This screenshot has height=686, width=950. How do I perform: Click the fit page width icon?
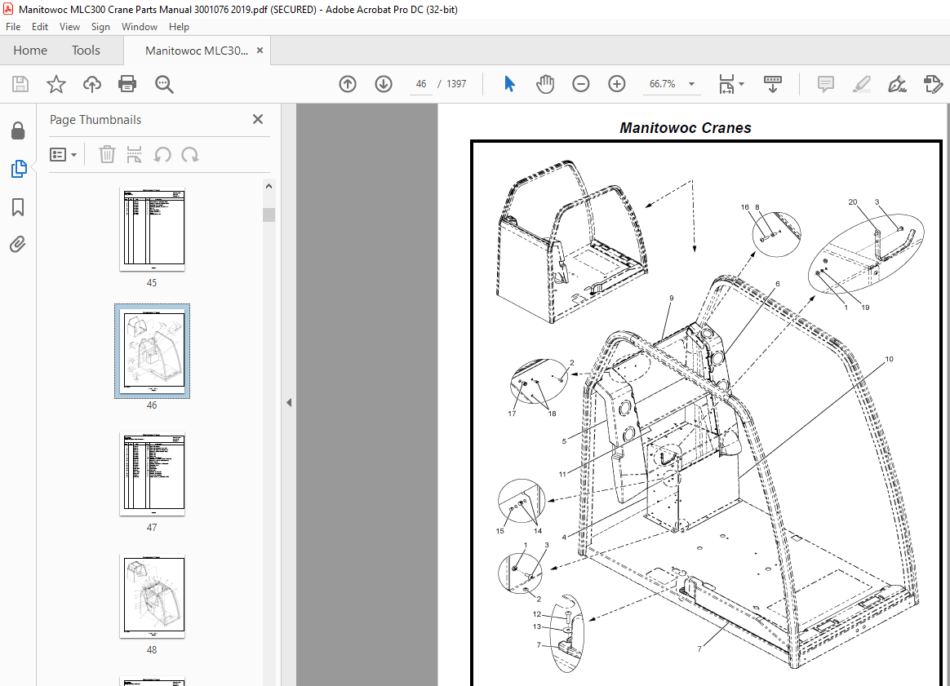pos(726,83)
